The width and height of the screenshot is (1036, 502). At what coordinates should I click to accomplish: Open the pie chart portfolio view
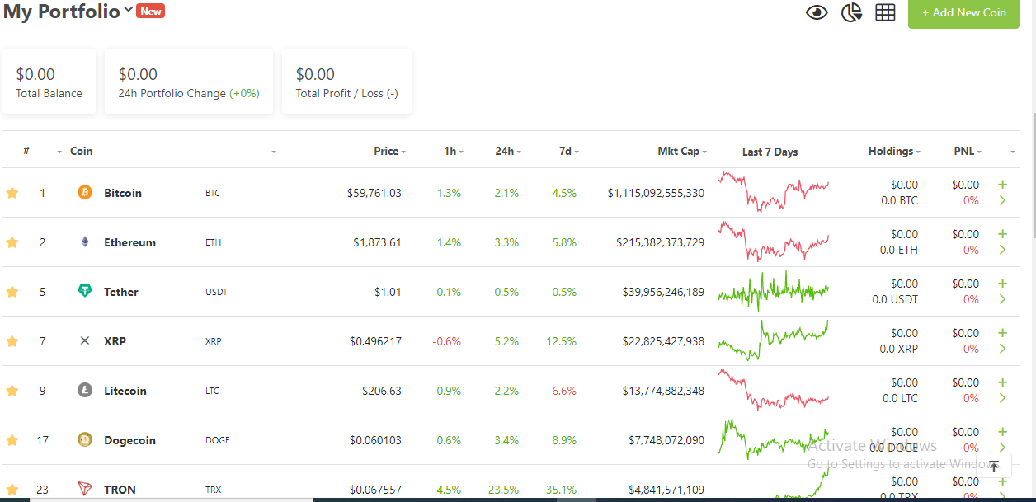[851, 12]
